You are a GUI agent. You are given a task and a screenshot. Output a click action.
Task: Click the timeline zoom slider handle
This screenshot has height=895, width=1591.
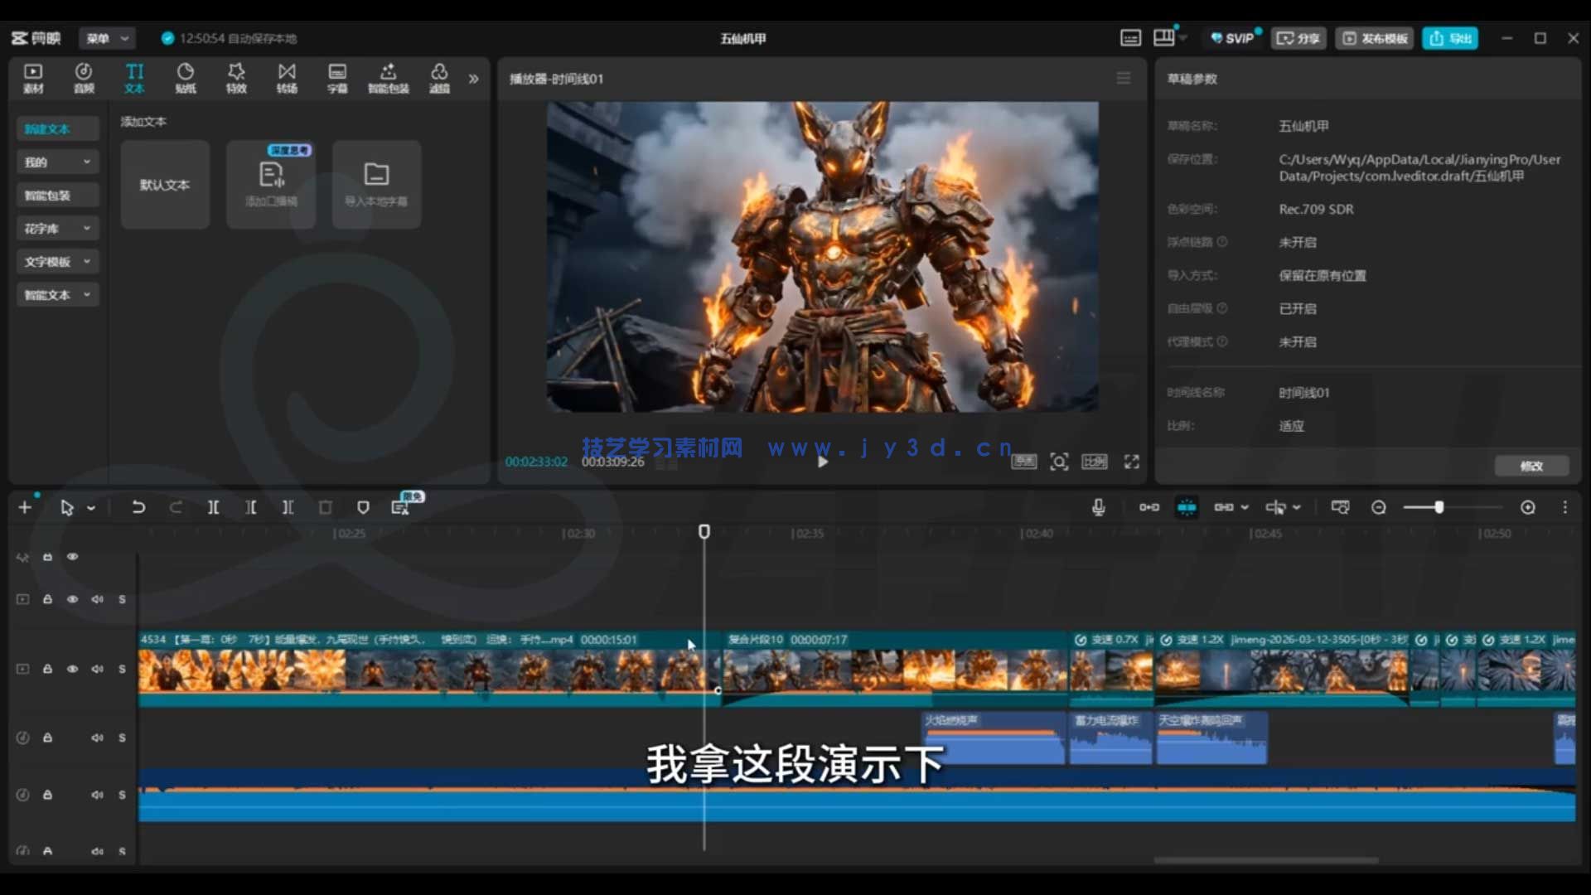tap(1439, 507)
